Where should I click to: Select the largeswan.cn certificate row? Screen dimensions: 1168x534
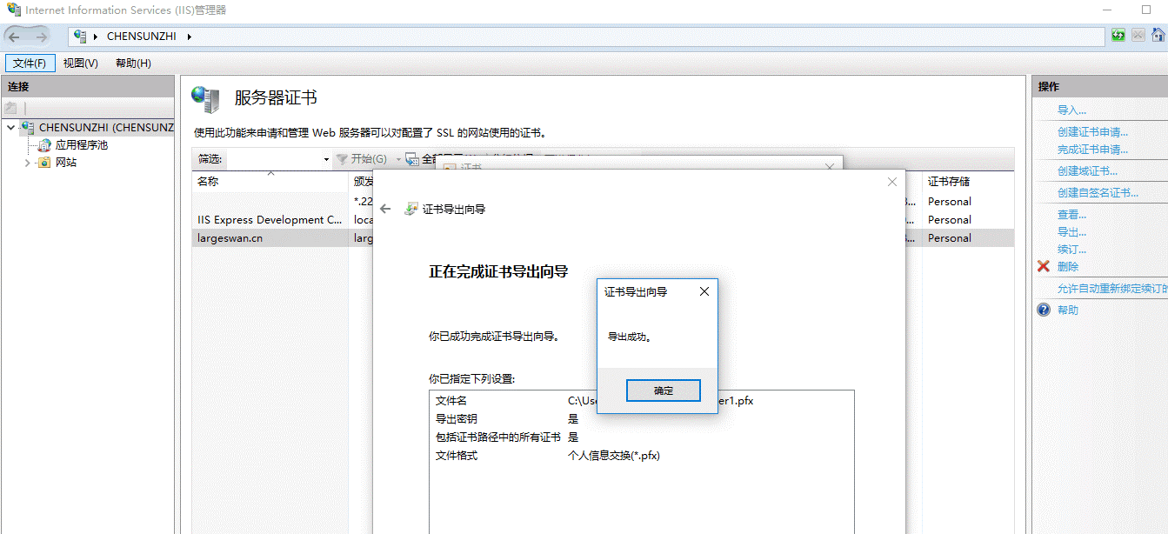click(603, 238)
